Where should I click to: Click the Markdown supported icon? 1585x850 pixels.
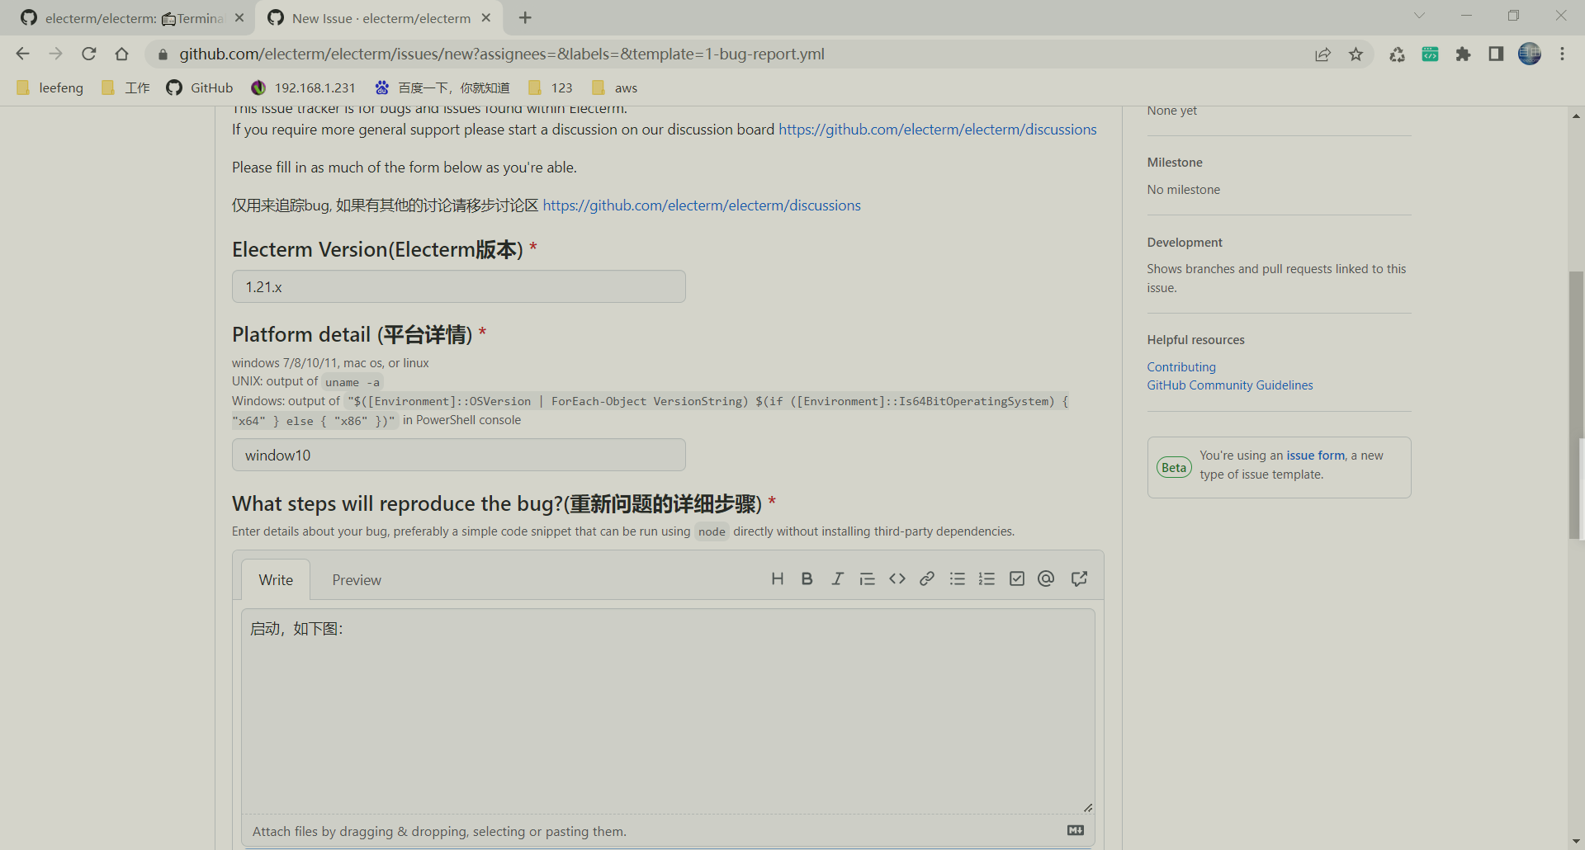(x=1076, y=830)
